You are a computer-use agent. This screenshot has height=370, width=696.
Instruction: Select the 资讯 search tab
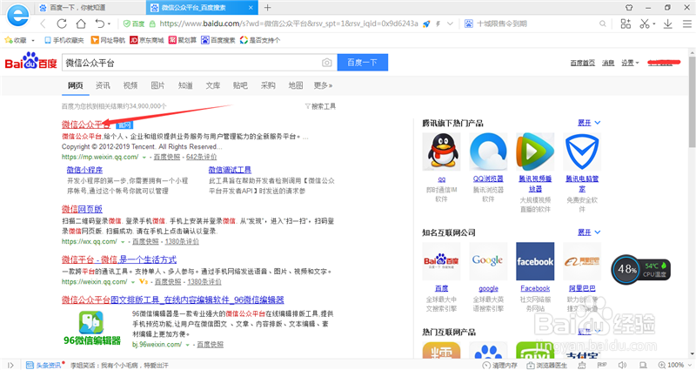(x=103, y=85)
